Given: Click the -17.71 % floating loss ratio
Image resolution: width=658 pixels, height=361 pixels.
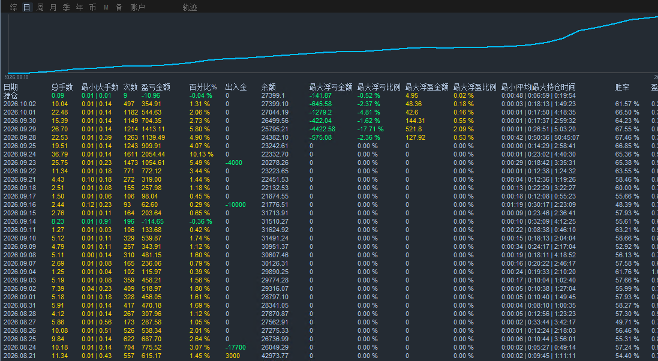Looking at the screenshot, I should (371, 130).
